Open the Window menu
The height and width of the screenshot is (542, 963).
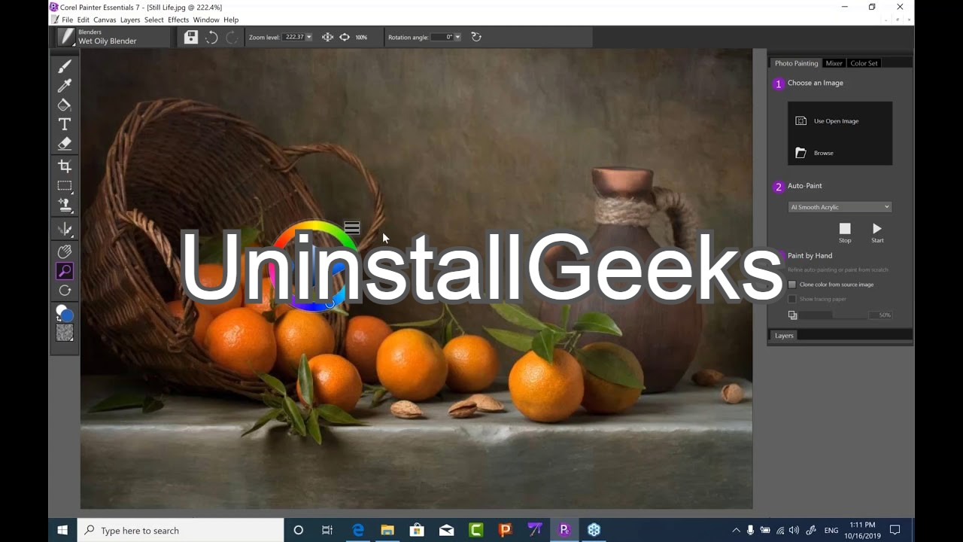click(x=206, y=20)
